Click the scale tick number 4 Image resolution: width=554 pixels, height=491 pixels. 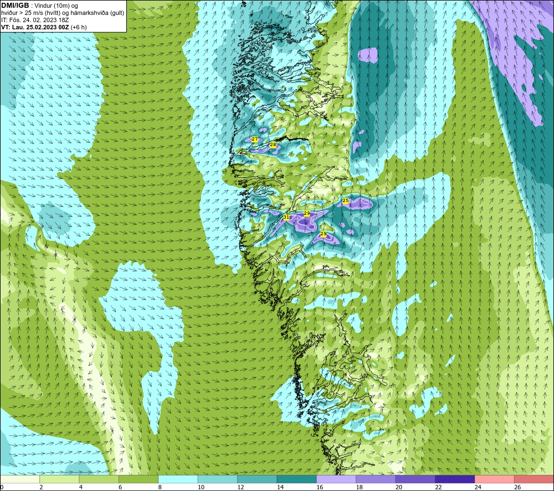[x=81, y=487]
